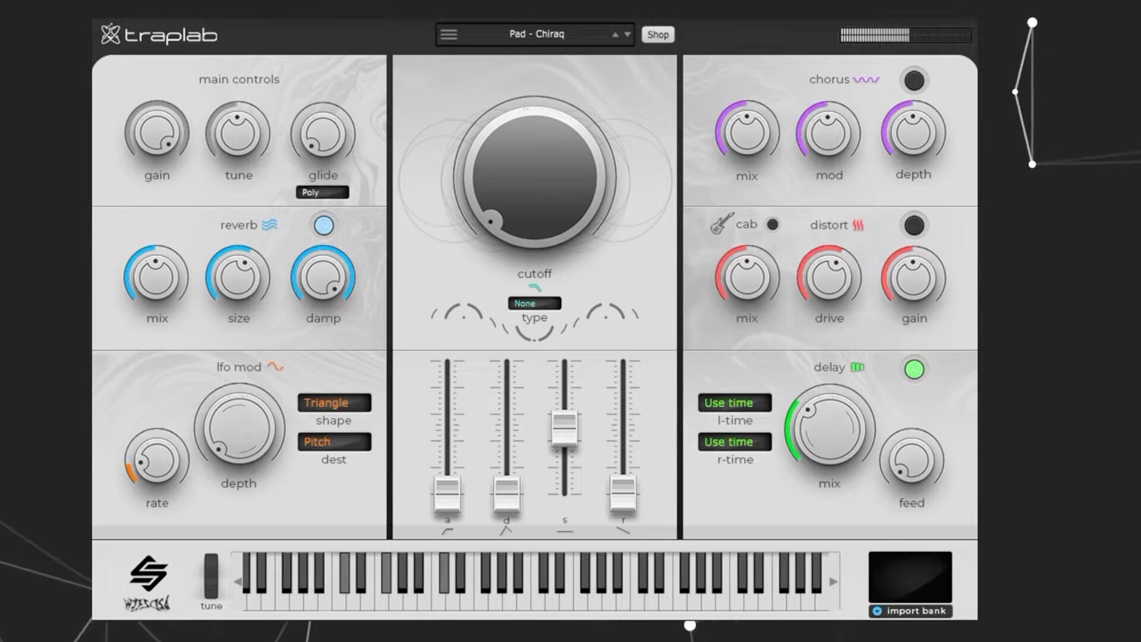Click the distort heat icon
This screenshot has height=642, width=1141.
coord(858,225)
